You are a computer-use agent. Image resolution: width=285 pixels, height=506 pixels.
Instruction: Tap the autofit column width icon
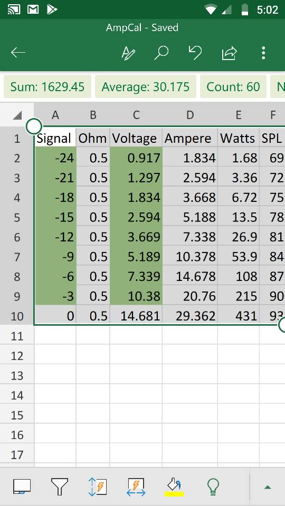[x=136, y=487]
